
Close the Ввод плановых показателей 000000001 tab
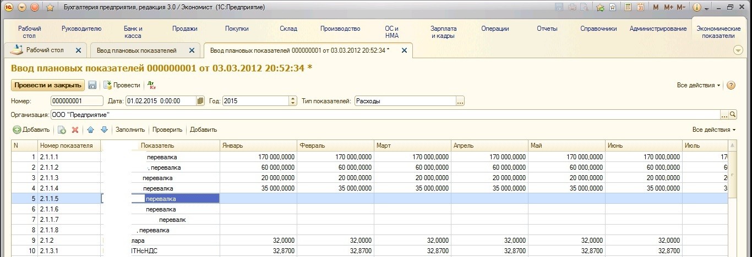[404, 50]
